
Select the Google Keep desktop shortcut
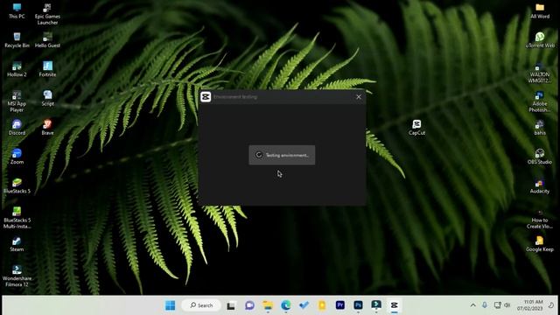(x=540, y=244)
